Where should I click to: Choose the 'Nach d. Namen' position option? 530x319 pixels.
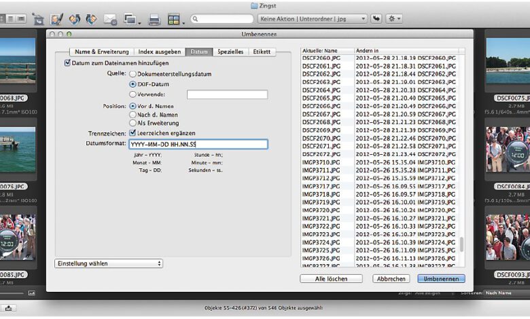(133, 115)
